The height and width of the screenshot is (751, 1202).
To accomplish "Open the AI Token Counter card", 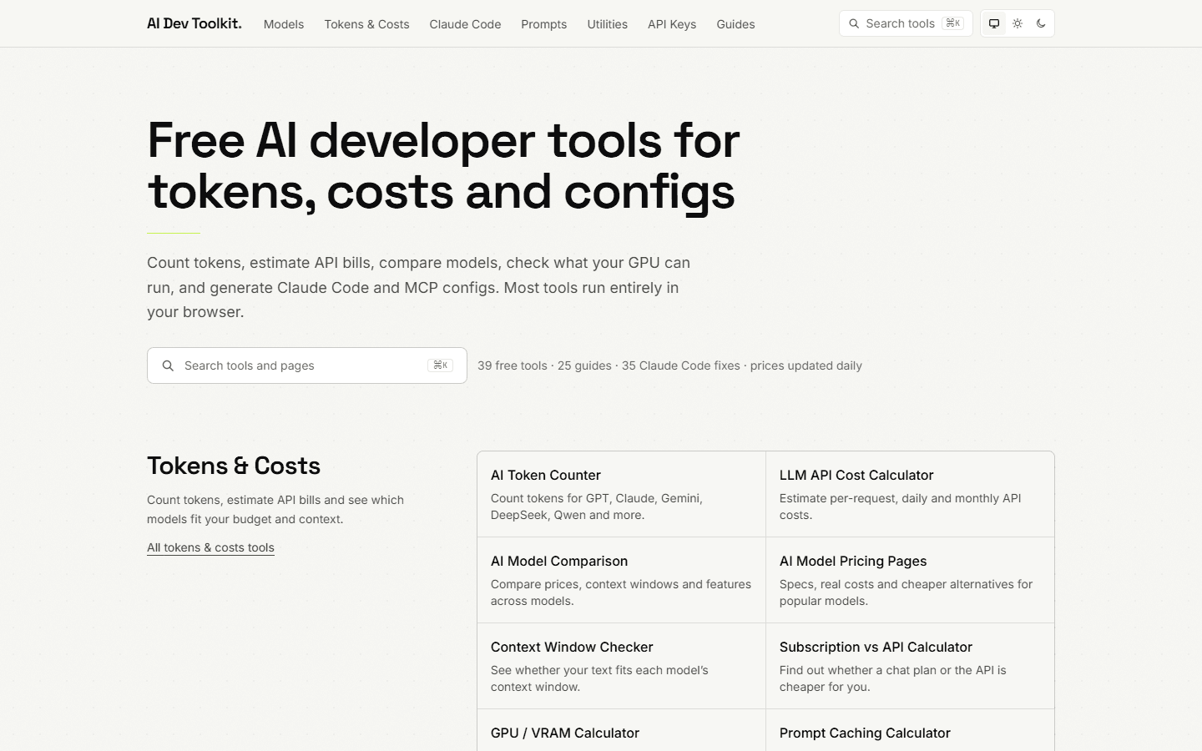I will [x=621, y=494].
